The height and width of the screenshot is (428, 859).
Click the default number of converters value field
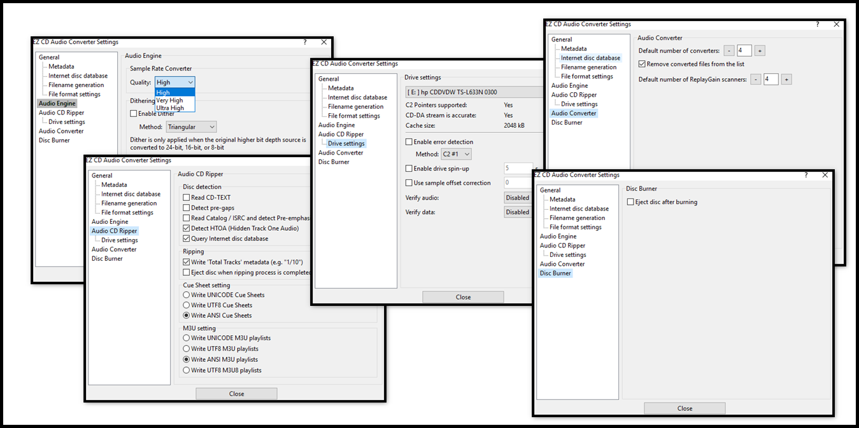[744, 51]
